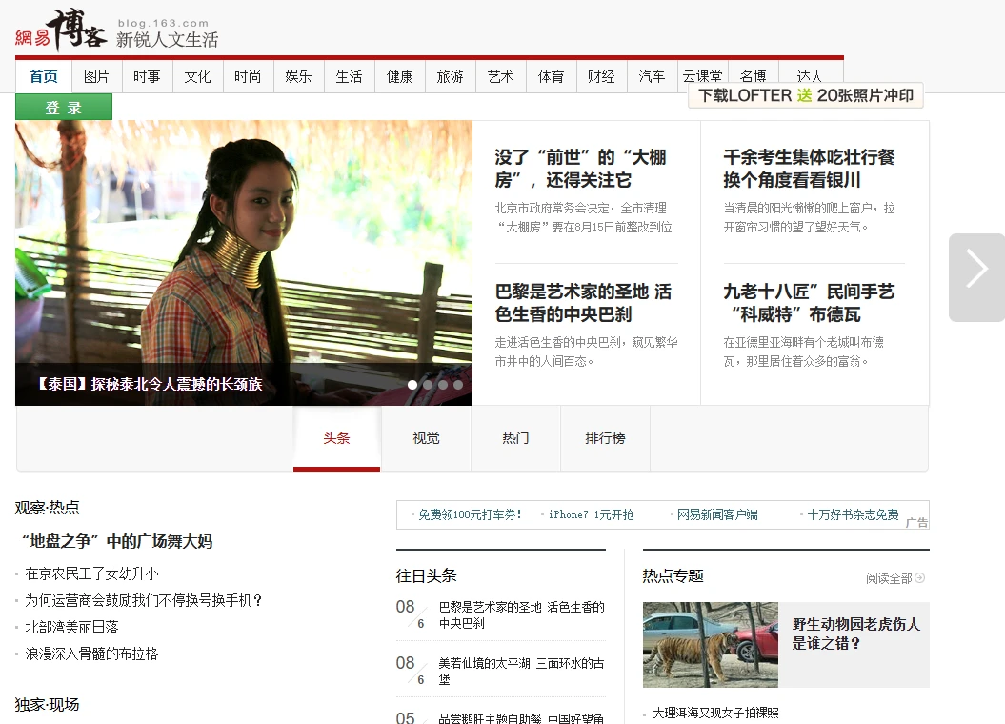Open 品尝鹅肝主题自助餐 past headline
1005x724 pixels.
(x=521, y=719)
